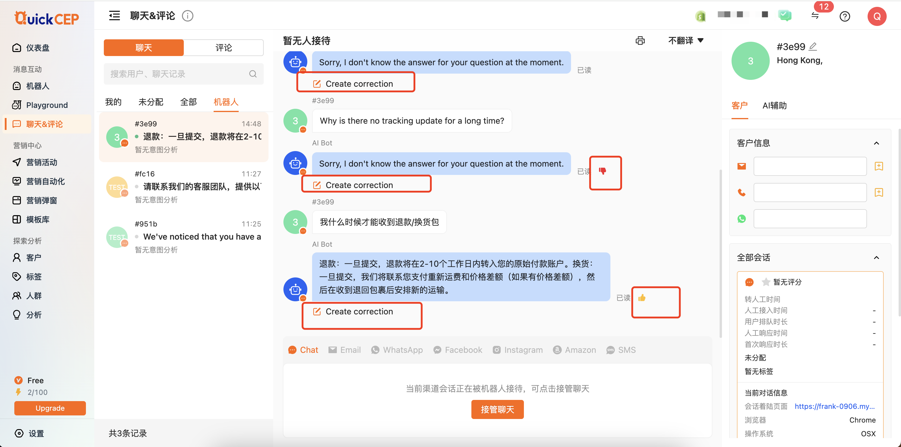Viewport: 901px width, 447px height.
Task: Click the 接管聊天 button
Action: coord(497,409)
